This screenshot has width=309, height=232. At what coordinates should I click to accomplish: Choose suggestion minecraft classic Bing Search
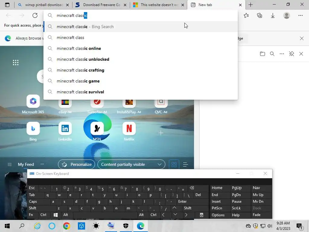(141, 27)
